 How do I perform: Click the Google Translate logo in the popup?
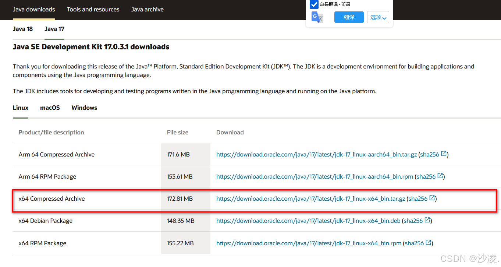[317, 17]
